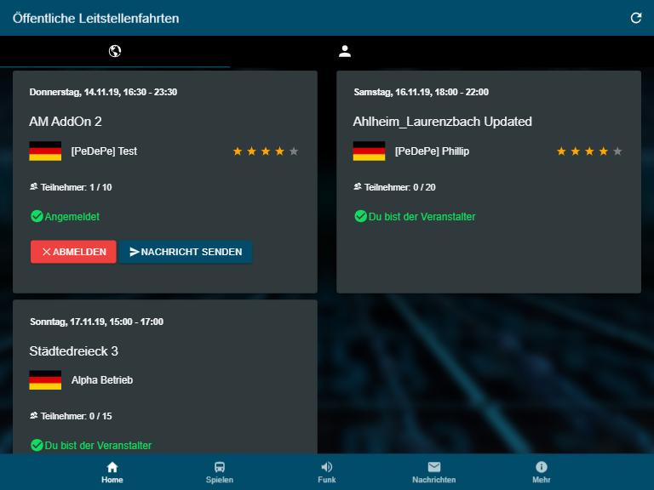Click participants icon beside Teilnehmer: 0 / 15
This screenshot has height=490, width=654.
pyautogui.click(x=34, y=415)
